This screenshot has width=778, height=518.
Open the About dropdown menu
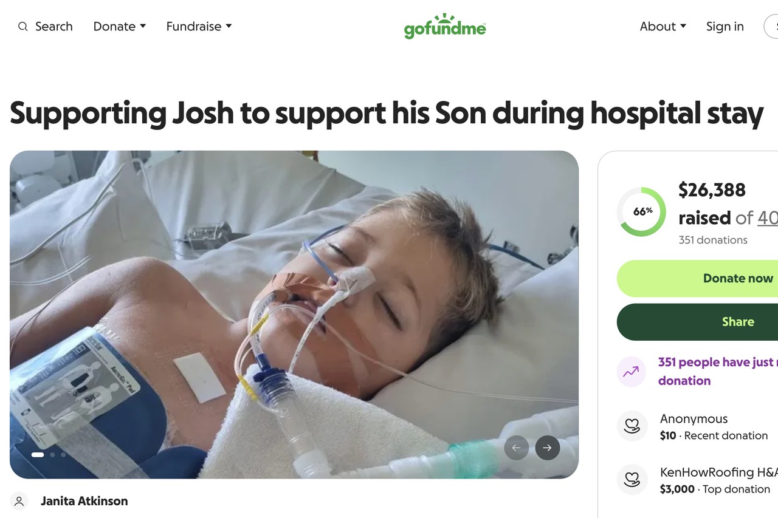tap(663, 27)
